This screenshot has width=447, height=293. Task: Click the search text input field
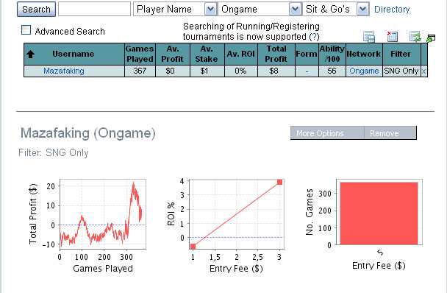pos(94,9)
